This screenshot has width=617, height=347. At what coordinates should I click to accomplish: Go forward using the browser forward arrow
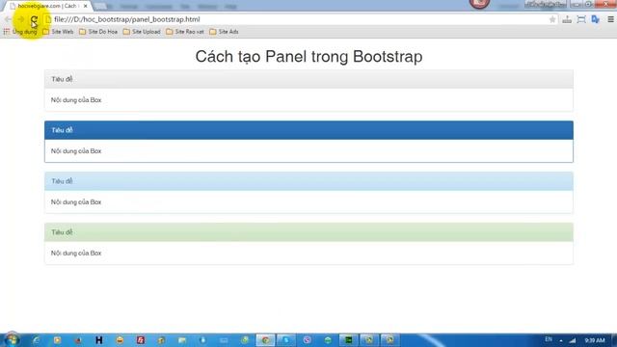[21, 19]
